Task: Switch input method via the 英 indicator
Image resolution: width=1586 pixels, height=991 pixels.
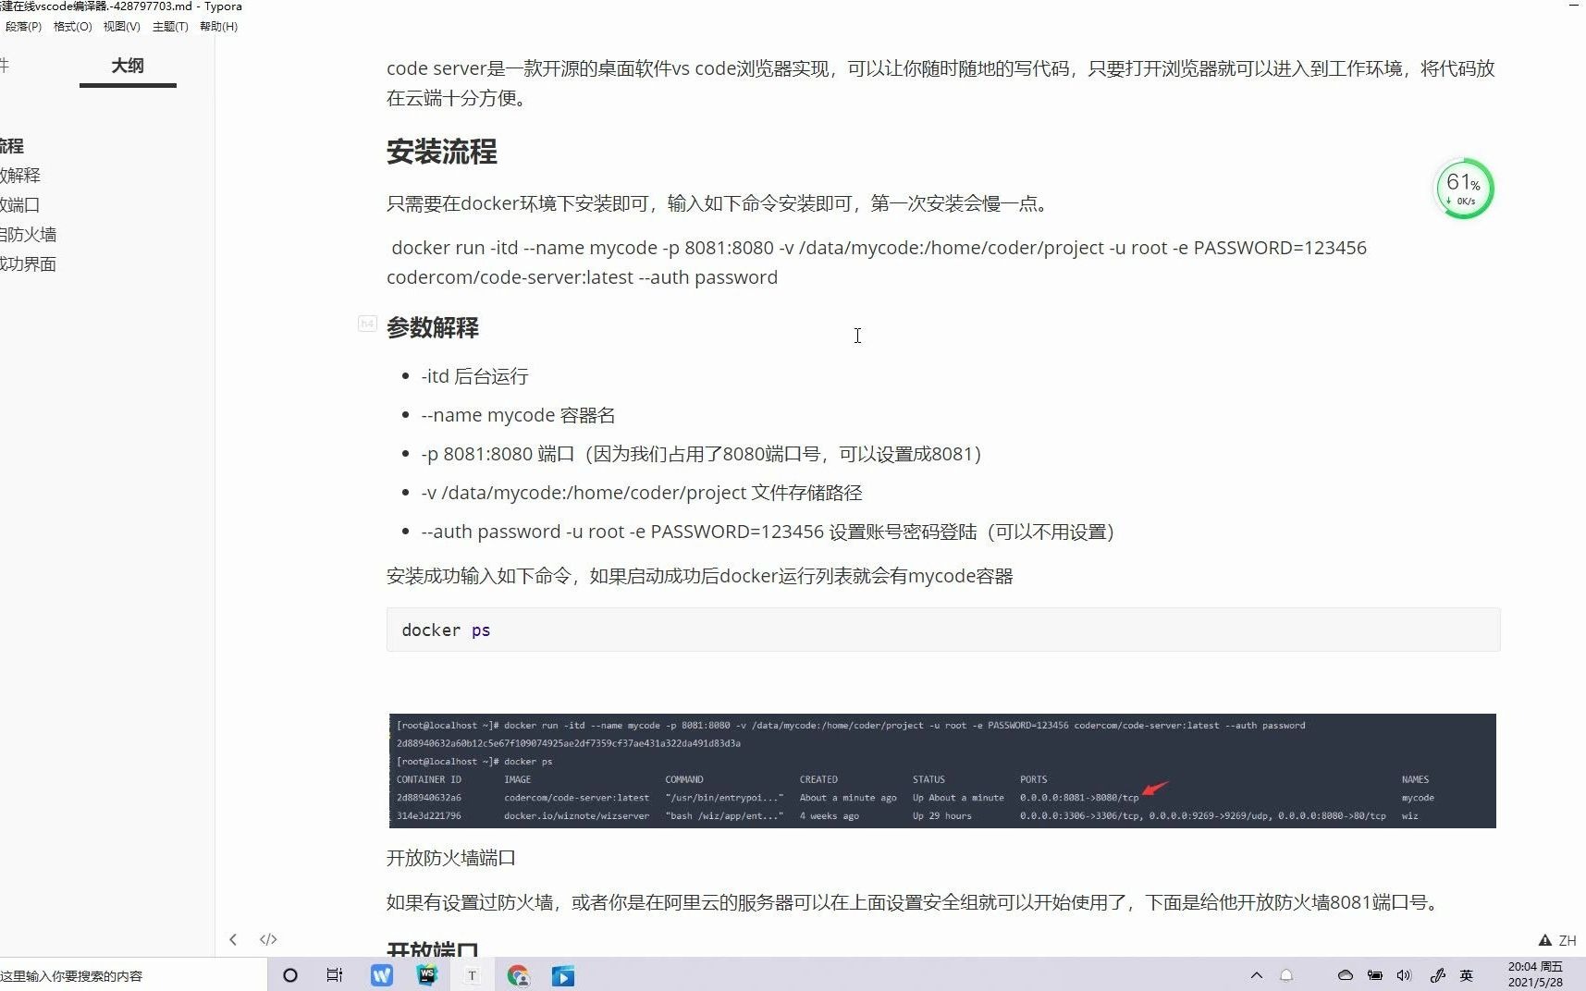Action: click(1468, 975)
